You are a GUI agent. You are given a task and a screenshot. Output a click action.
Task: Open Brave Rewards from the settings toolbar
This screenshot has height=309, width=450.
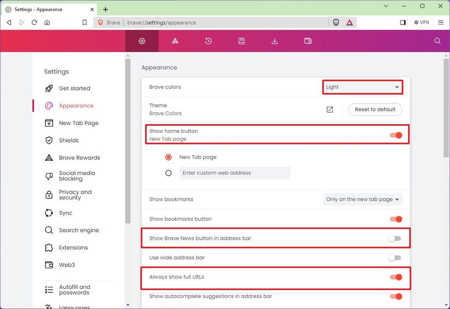click(x=175, y=41)
